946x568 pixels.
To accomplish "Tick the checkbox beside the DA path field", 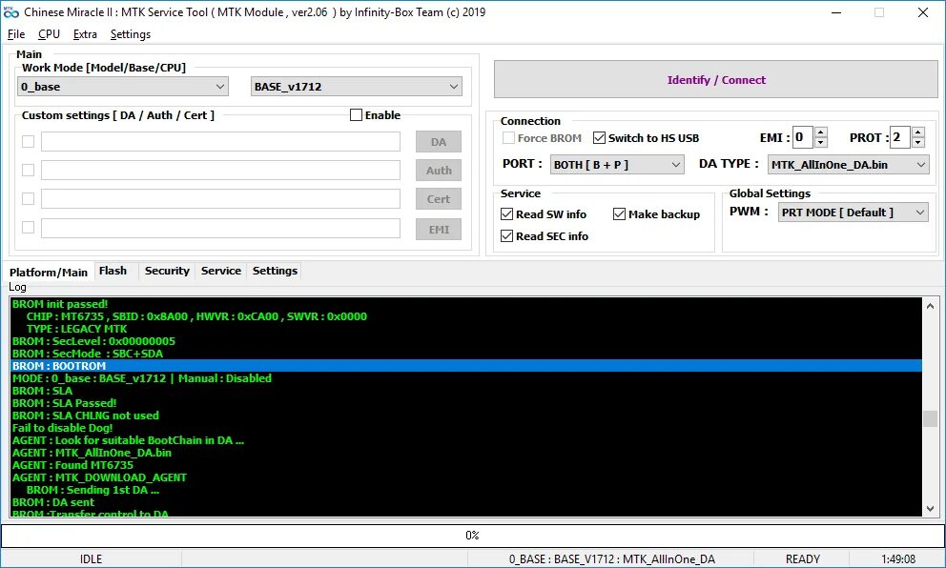I will click(28, 141).
